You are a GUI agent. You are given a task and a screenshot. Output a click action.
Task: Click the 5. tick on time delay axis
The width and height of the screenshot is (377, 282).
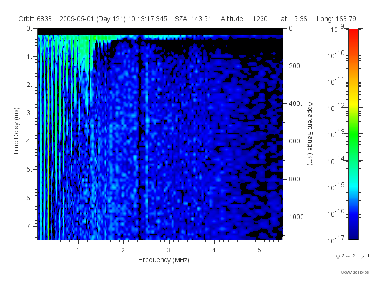29,169
